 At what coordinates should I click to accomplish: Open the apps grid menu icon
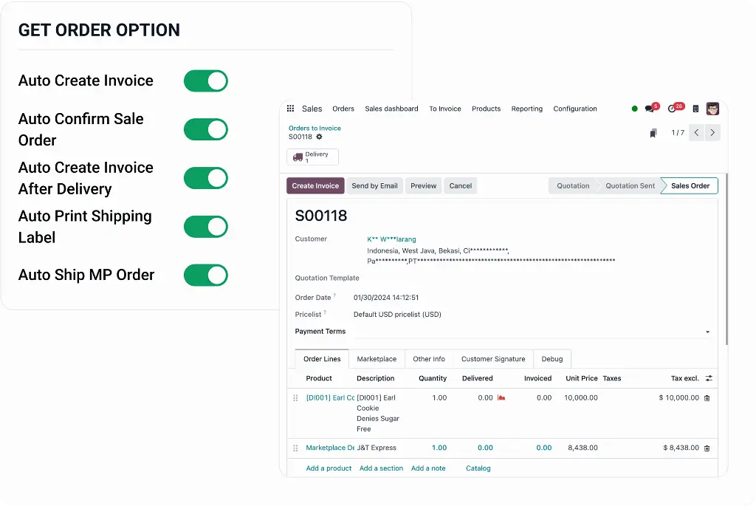tap(290, 109)
